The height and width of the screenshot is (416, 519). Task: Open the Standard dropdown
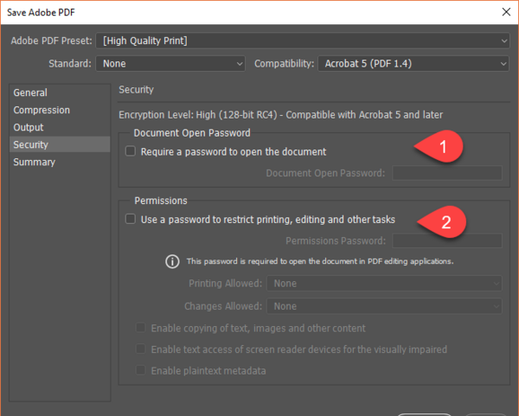pyautogui.click(x=170, y=63)
